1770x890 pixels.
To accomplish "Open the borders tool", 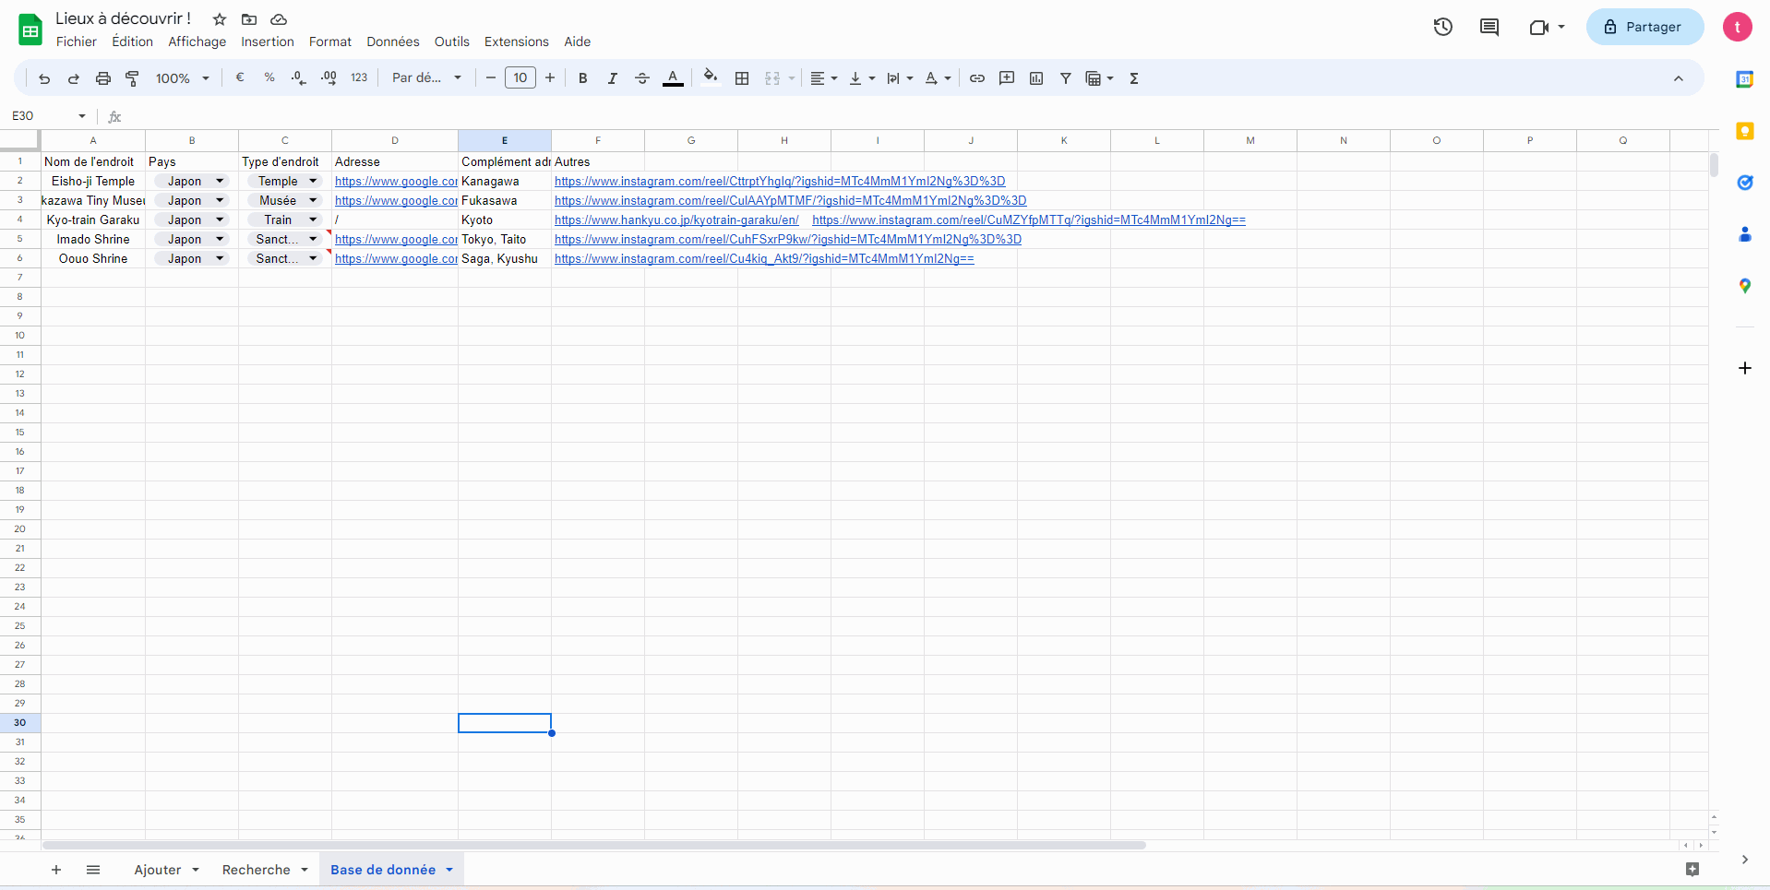I will [x=741, y=78].
